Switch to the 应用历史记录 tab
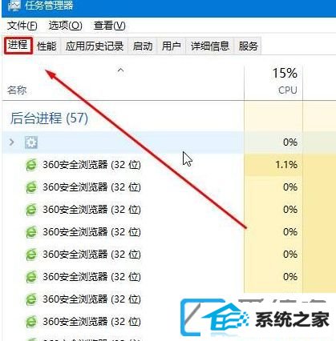The height and width of the screenshot is (341, 336). [95, 46]
